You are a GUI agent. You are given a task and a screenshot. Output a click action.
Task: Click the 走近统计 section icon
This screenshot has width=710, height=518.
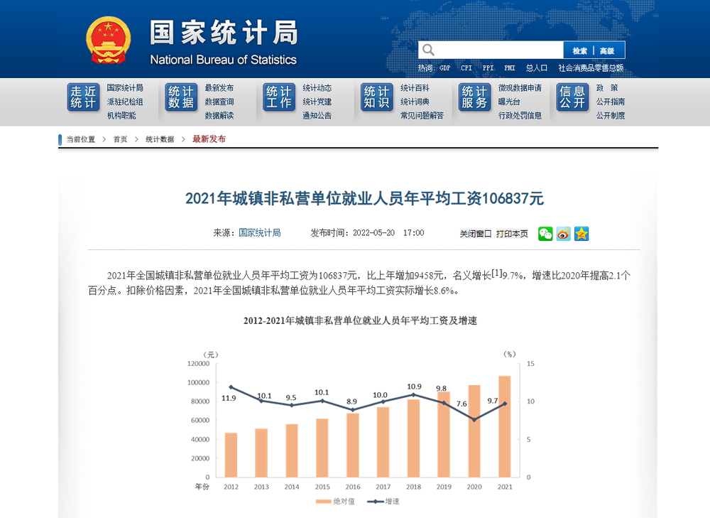tap(82, 98)
